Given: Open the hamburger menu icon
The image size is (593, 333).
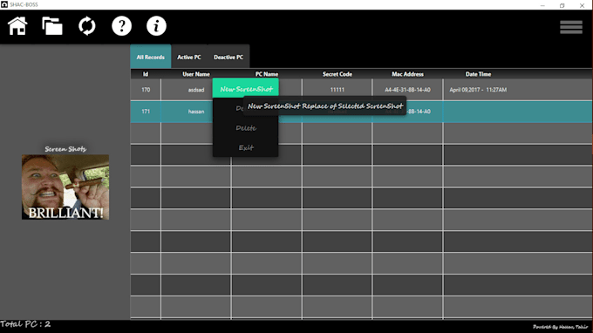Looking at the screenshot, I should [571, 27].
